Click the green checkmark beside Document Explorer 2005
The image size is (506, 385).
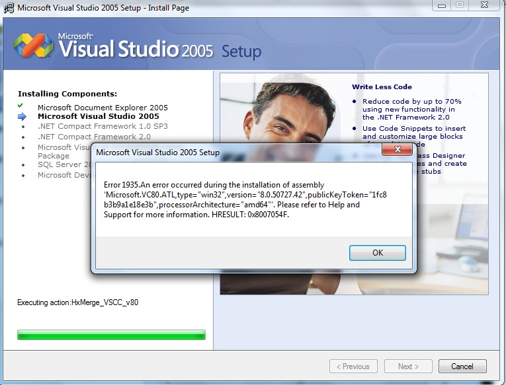(x=21, y=106)
